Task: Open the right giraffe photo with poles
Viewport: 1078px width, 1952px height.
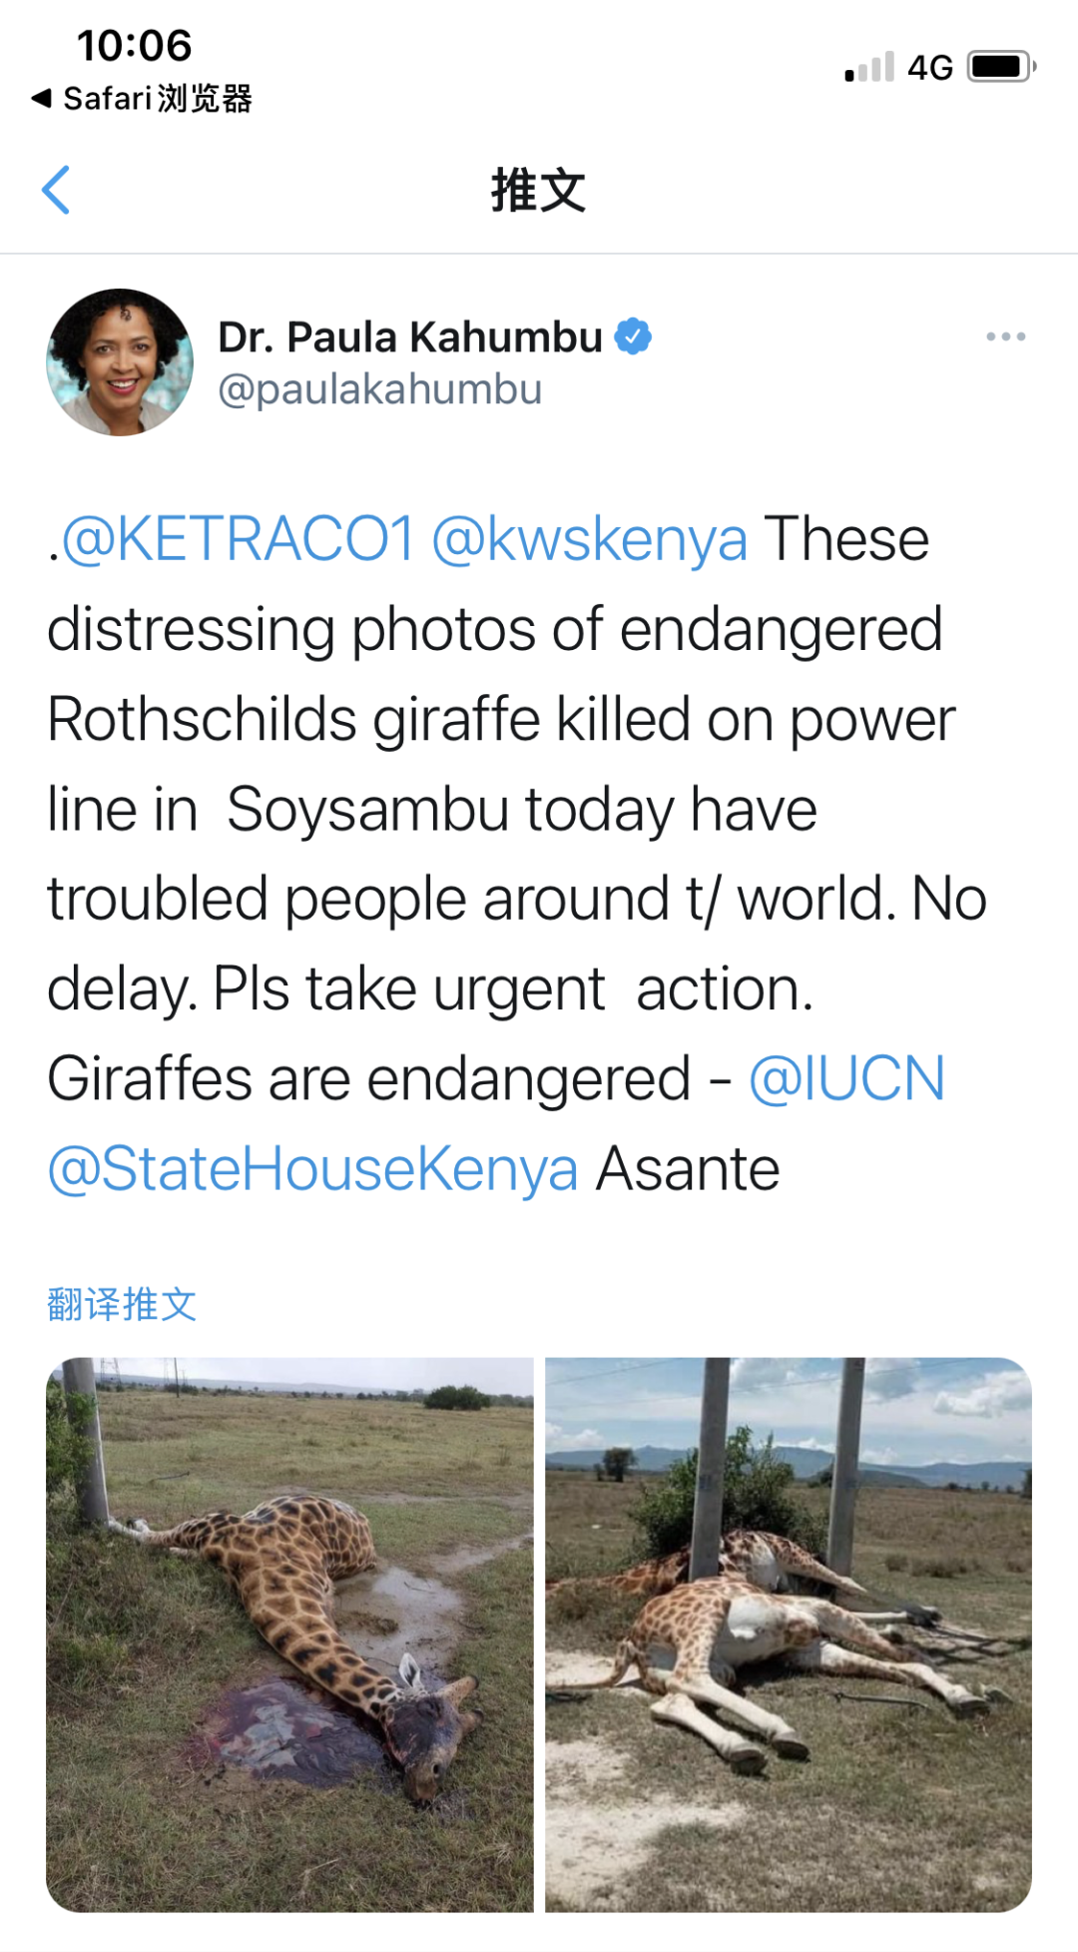Action: click(x=789, y=1634)
